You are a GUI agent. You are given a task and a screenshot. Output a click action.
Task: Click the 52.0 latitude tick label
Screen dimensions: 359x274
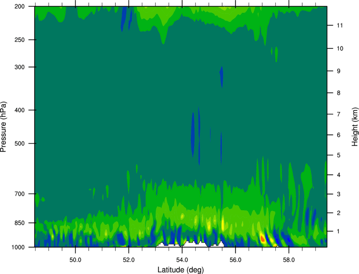(x=129, y=260)
